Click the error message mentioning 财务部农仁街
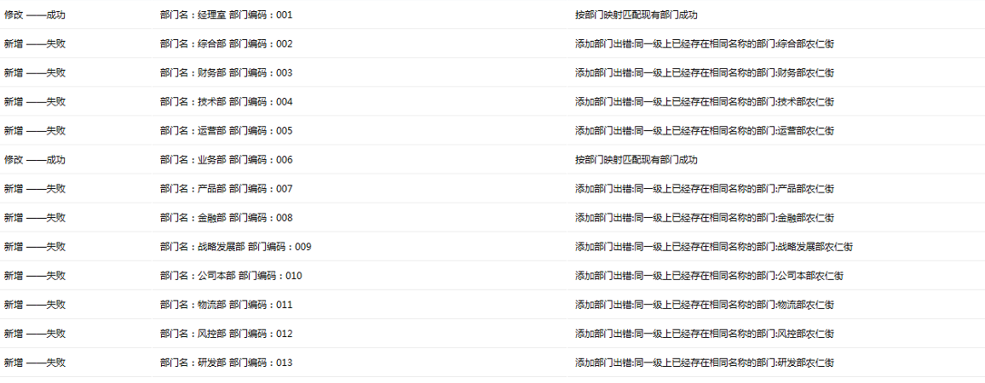Image resolution: width=985 pixels, height=383 pixels. tap(704, 73)
